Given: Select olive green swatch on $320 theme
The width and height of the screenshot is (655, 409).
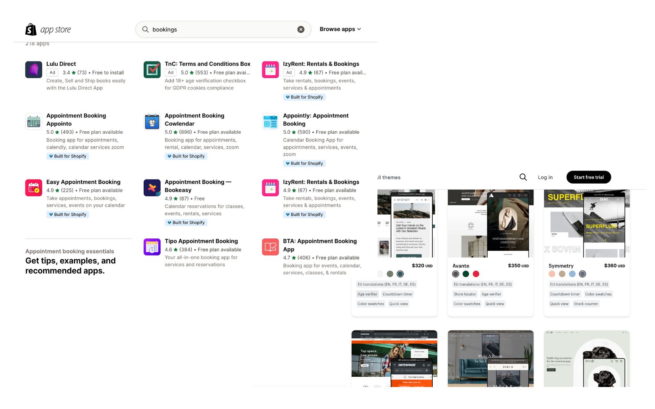Looking at the screenshot, I should pyautogui.click(x=390, y=274).
